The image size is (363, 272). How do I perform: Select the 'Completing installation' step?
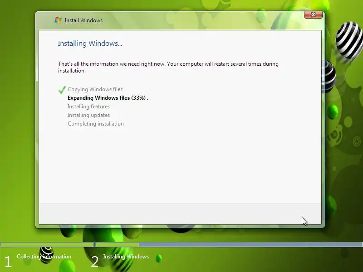[96, 124]
